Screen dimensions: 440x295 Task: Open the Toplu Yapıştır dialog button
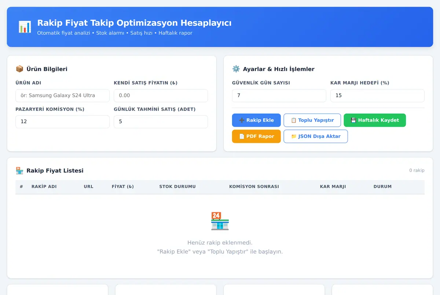pos(312,120)
